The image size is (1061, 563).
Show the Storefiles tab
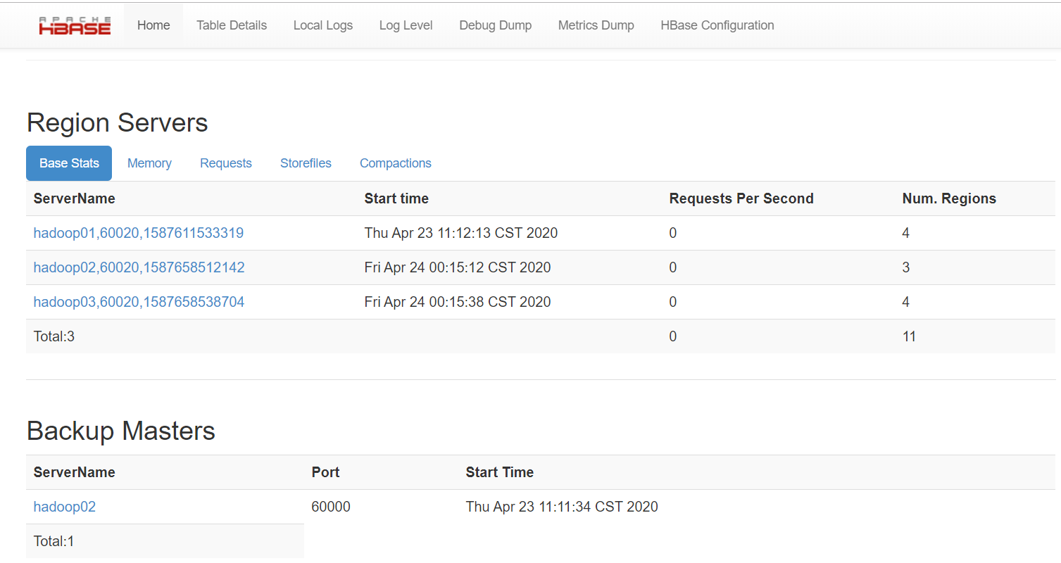306,163
